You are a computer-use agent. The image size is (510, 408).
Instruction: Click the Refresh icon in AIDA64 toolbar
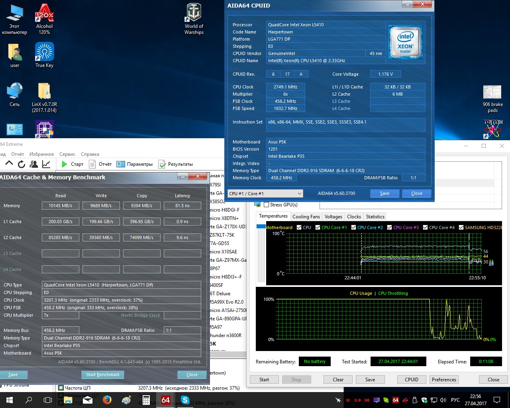tap(22, 164)
